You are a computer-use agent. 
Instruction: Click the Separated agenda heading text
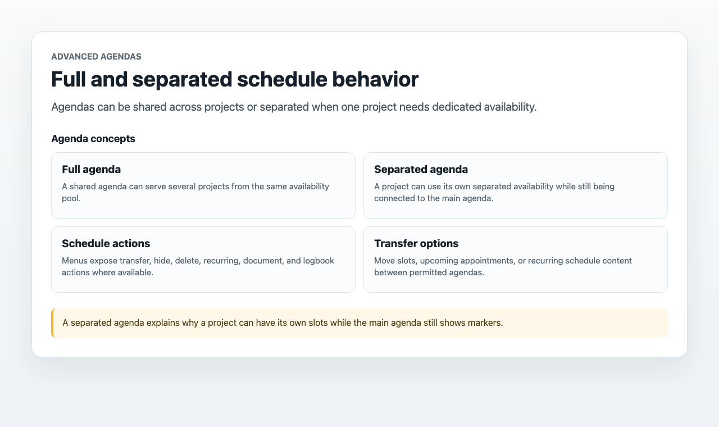[421, 169]
